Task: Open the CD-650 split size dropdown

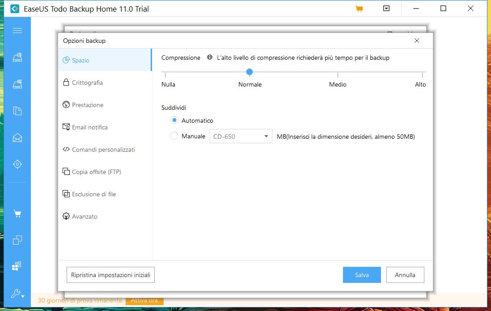Action: (x=241, y=136)
